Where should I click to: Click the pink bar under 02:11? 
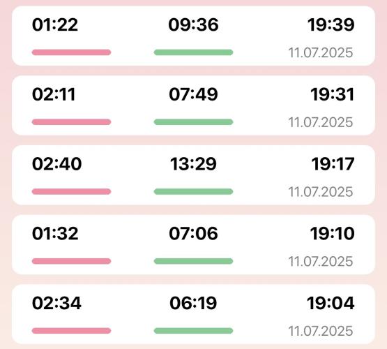[71, 122]
